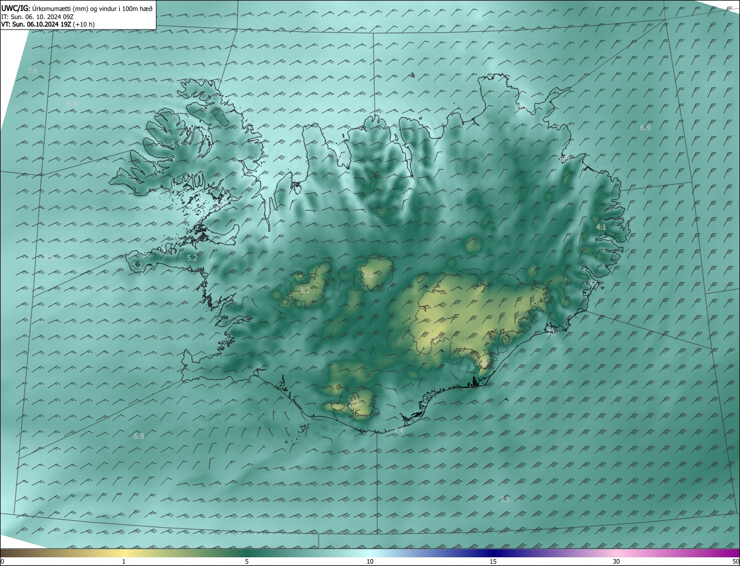
Task: Click the map value 7.5
Action: click(505, 499)
